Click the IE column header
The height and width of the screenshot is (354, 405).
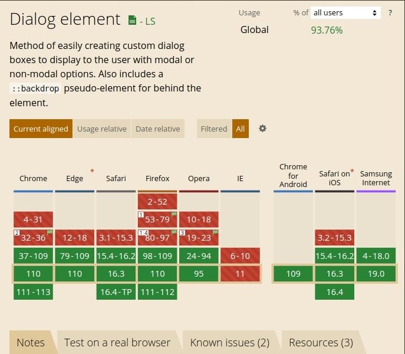click(x=240, y=178)
